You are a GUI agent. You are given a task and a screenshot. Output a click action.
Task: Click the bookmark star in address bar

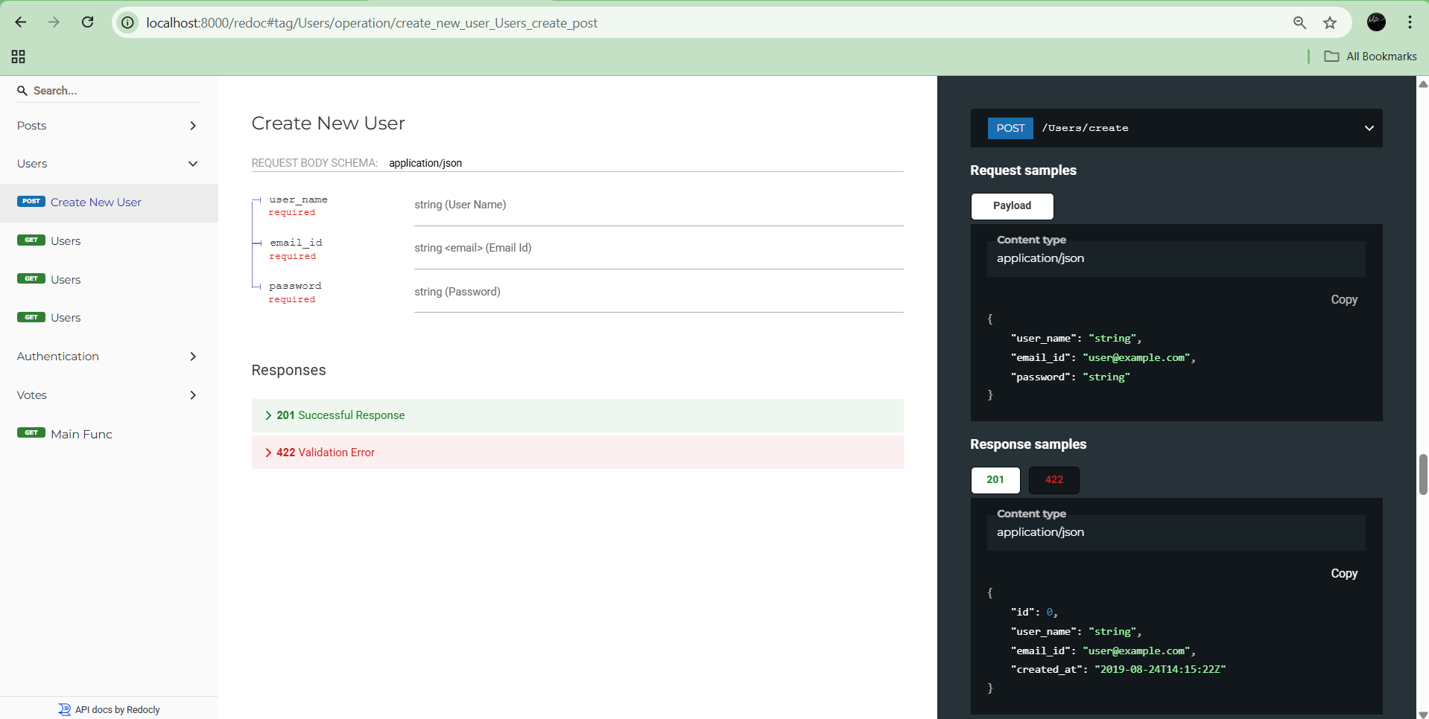click(1331, 22)
